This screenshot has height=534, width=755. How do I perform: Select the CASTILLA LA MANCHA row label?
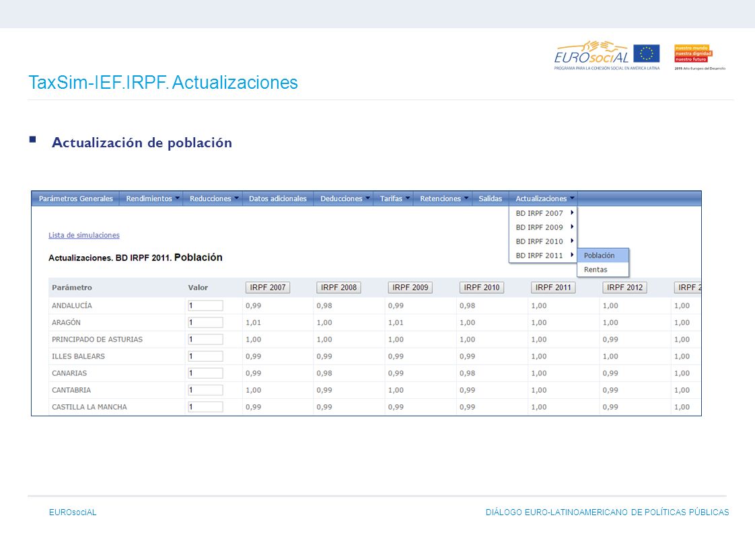pos(89,407)
